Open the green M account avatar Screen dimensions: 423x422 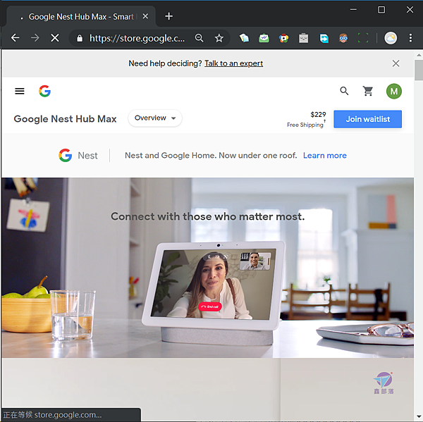(394, 91)
